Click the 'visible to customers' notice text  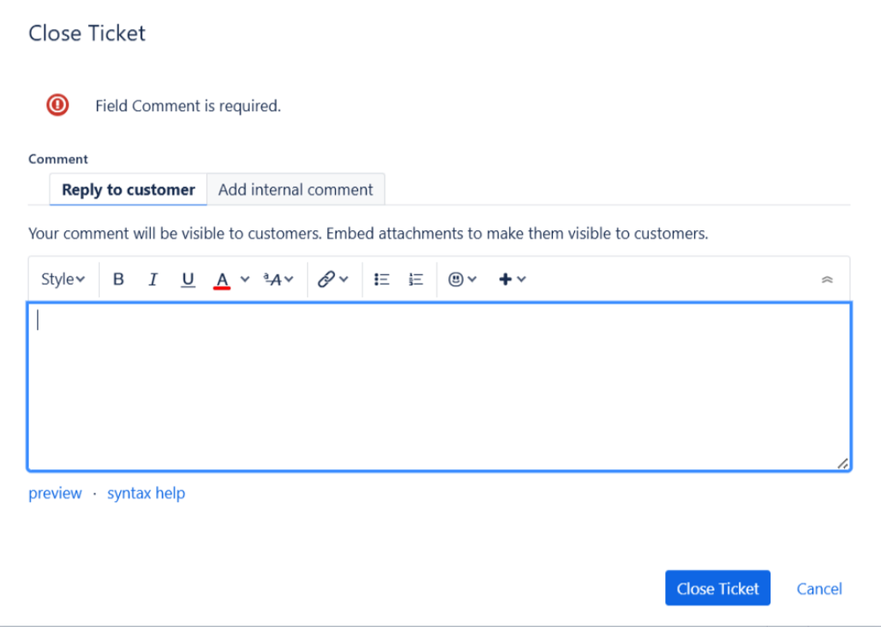(x=368, y=233)
